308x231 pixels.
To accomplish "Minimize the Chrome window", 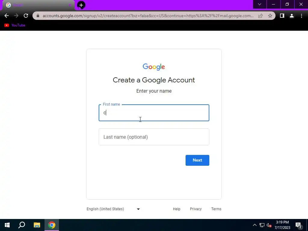I will click(x=273, y=4).
